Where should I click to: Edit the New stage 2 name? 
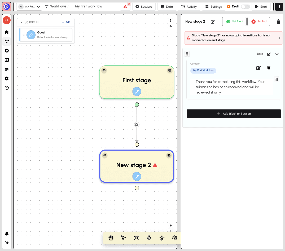(x=213, y=22)
